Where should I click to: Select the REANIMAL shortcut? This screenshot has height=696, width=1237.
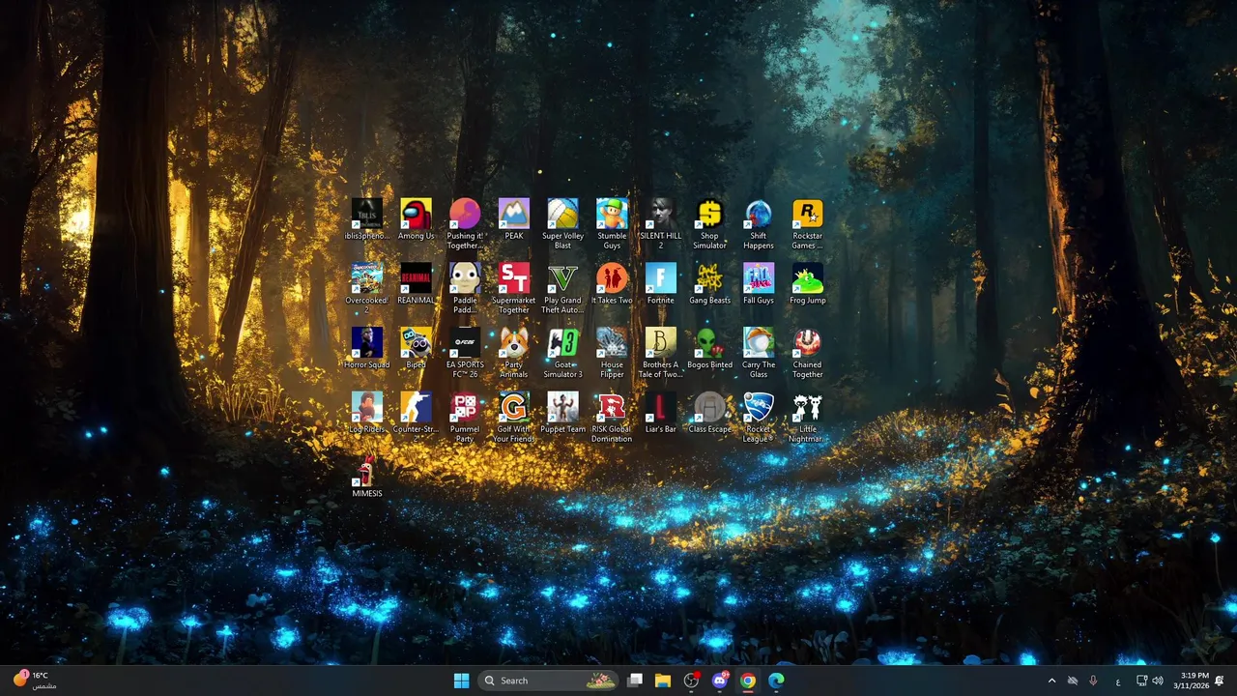pyautogui.click(x=416, y=284)
